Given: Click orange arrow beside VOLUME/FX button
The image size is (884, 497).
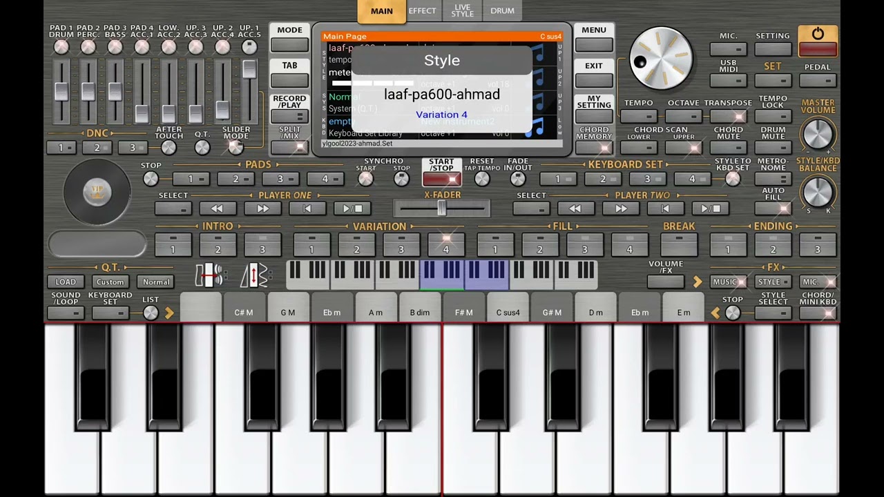Looking at the screenshot, I should click(x=697, y=282).
